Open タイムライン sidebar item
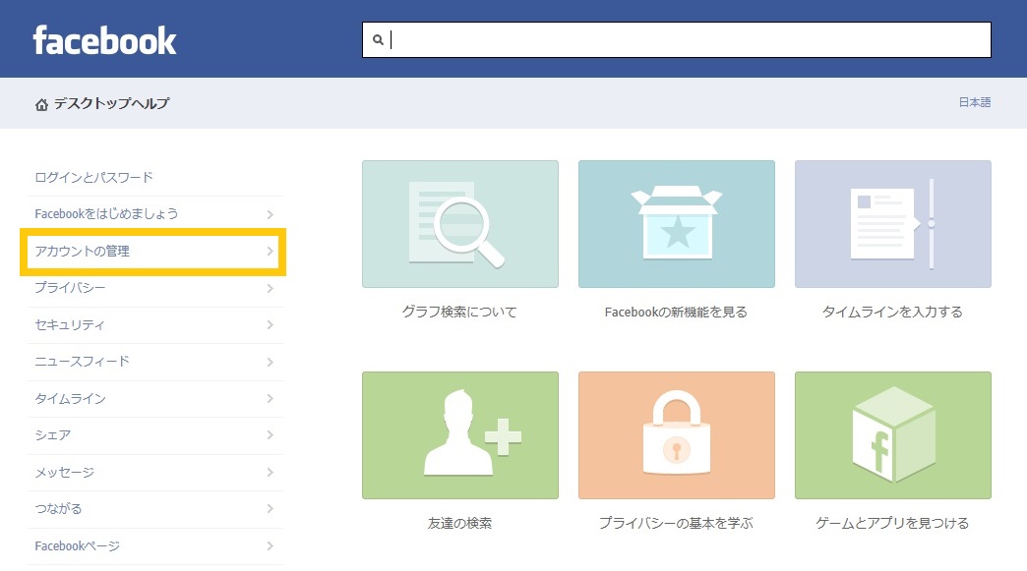The image size is (1027, 571). [155, 399]
